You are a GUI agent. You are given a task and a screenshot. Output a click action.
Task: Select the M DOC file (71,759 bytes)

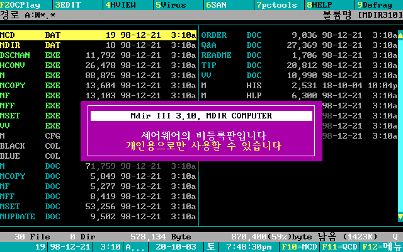coord(98,166)
